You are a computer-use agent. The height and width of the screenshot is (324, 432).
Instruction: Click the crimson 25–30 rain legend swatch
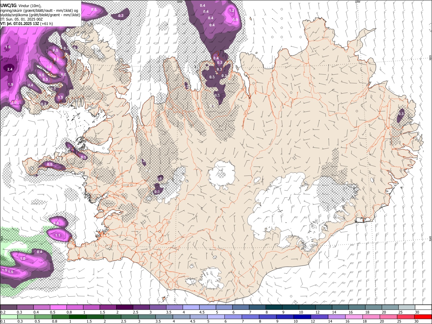coord(406,317)
